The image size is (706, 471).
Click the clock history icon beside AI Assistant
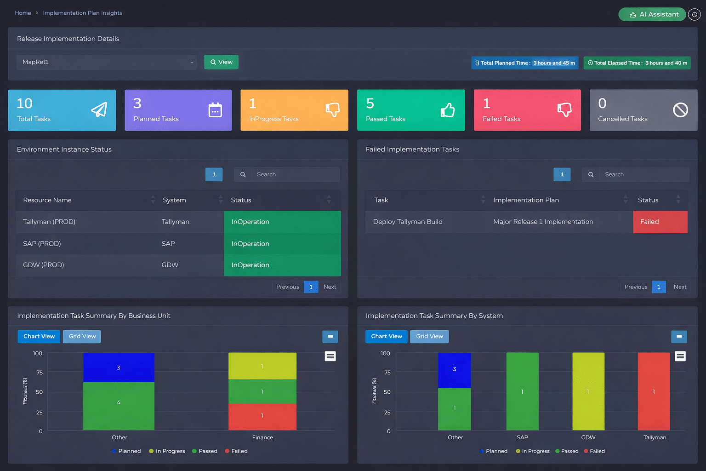pos(694,15)
